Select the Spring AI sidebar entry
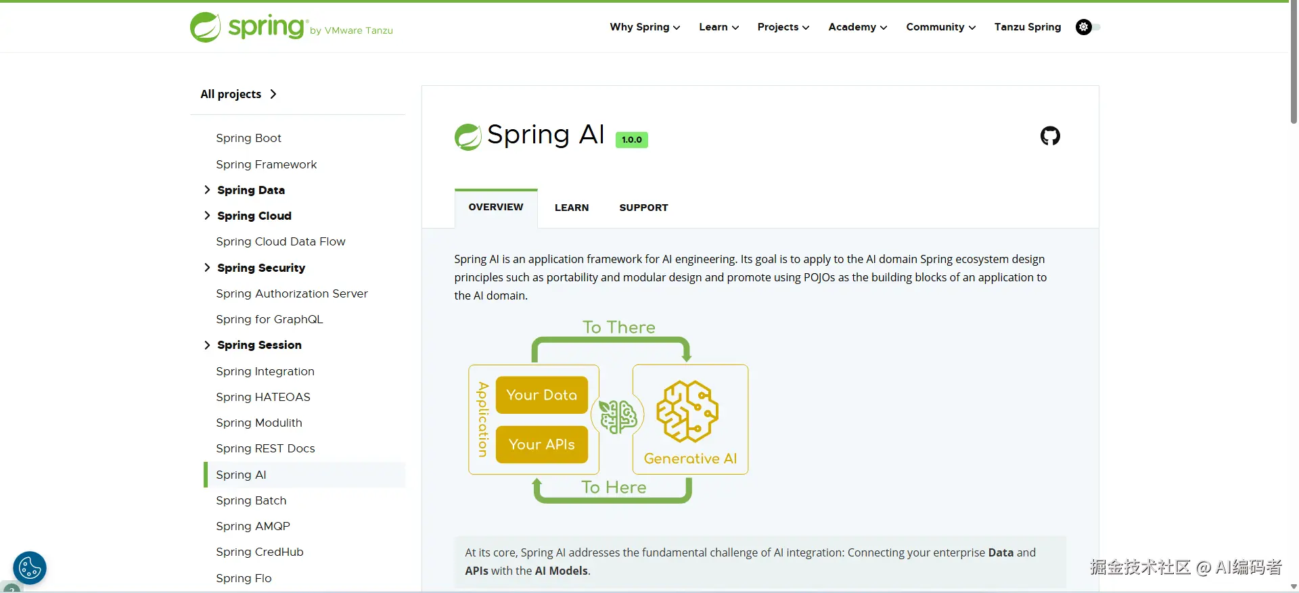 point(304,475)
